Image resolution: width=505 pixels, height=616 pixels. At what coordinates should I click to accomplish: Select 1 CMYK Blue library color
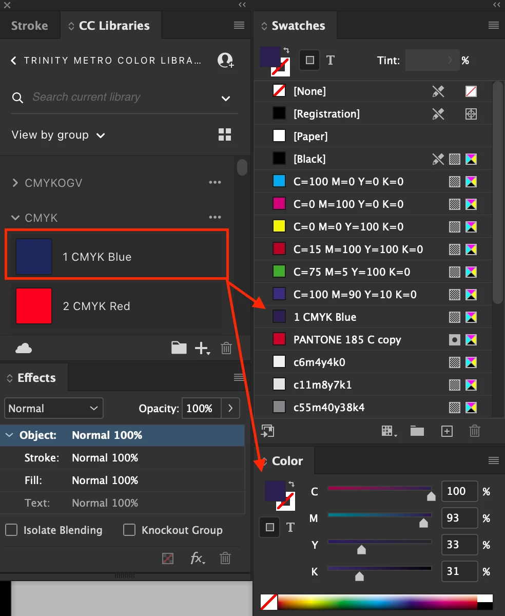click(116, 257)
